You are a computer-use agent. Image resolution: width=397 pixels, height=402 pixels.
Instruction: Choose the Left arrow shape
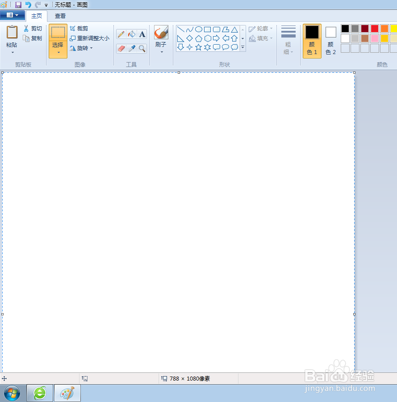click(226, 38)
